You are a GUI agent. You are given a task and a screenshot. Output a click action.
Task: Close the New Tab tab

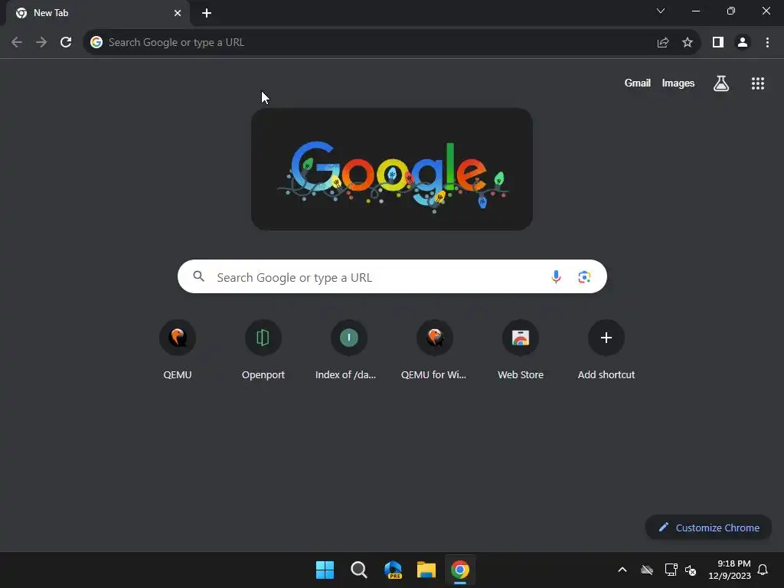point(178,13)
